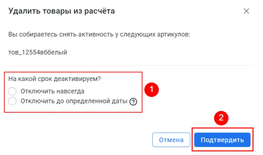
Task: Click the digit 1 inside the red badge
Action: (151, 89)
